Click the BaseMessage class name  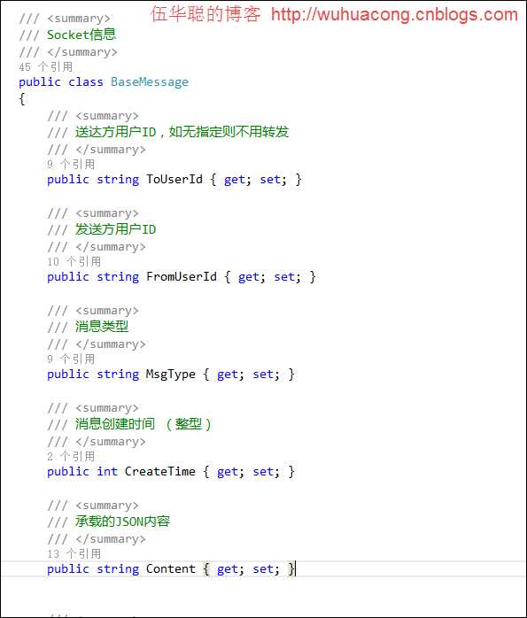click(150, 82)
